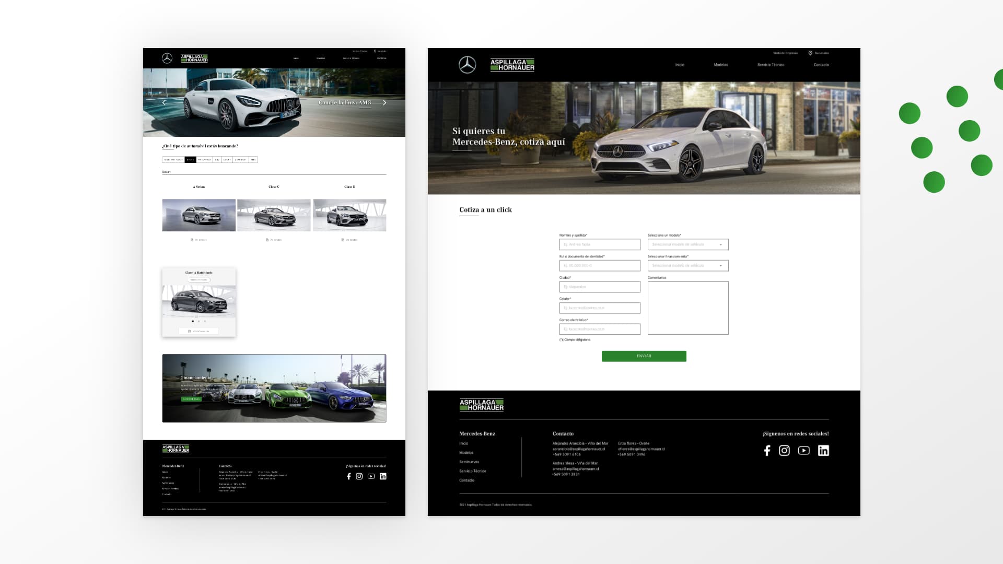
Task: Click green 'Conoce más' button on Financiamiento banner
Action: [191, 399]
